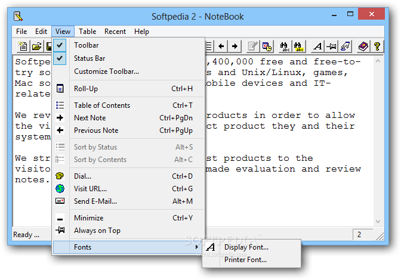This screenshot has height=280, width=401.
Task: Close the open View menu
Action: 63,32
